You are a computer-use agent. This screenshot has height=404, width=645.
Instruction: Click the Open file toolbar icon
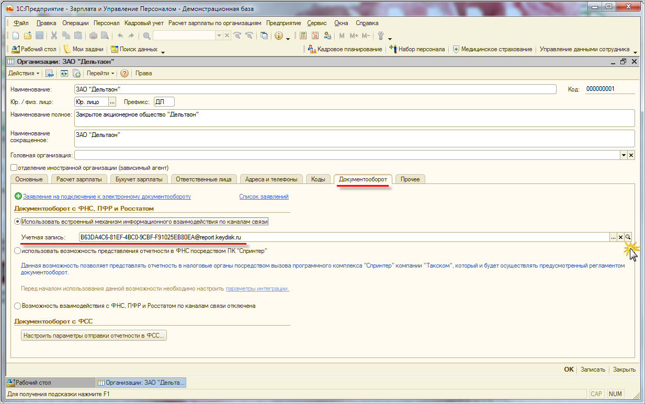[27, 36]
